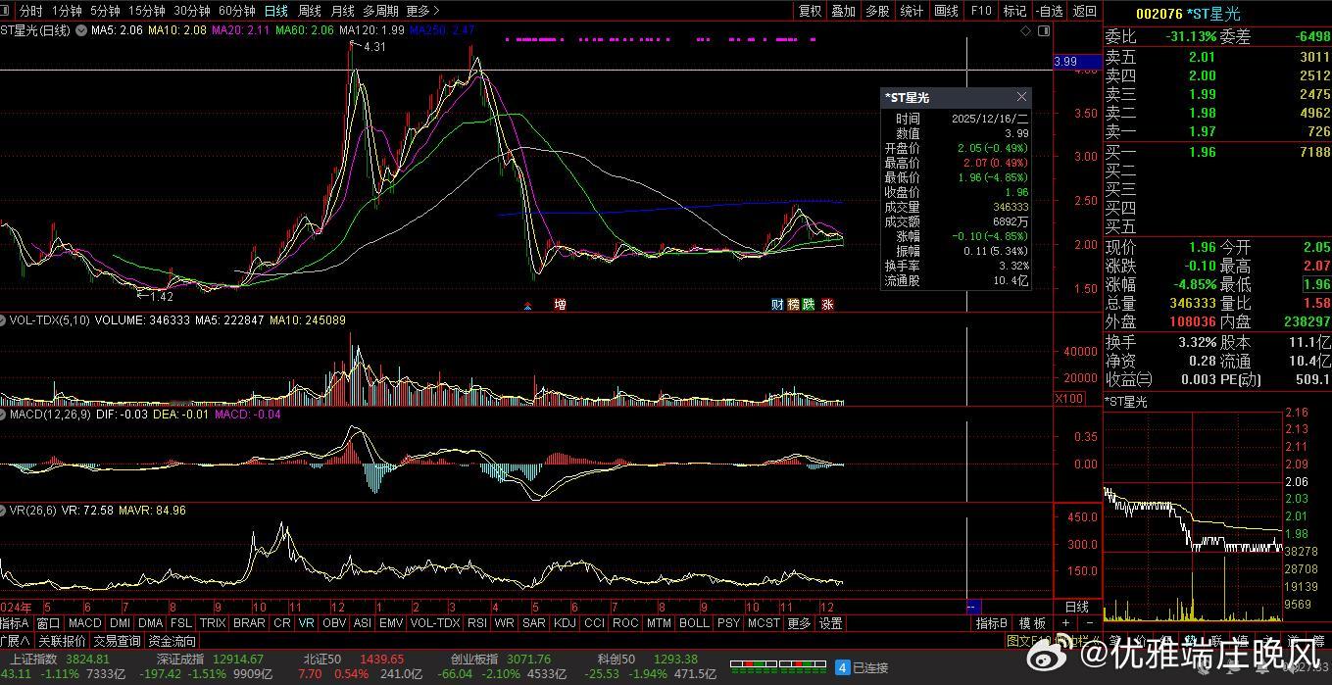Image resolution: width=1332 pixels, height=685 pixels.
Task: Expand the MA settings circular arrow icon
Action: (x=80, y=30)
